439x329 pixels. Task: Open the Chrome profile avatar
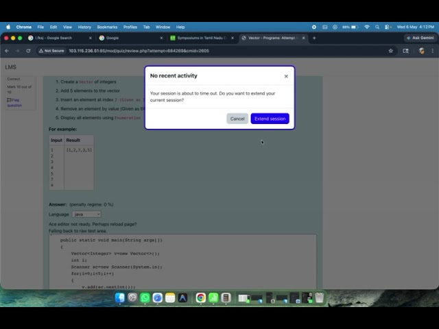(x=421, y=51)
